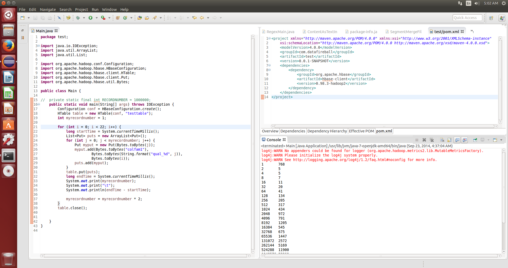This screenshot has height=268, width=508.
Task: Click the Quick Access search field
Action: click(x=467, y=18)
